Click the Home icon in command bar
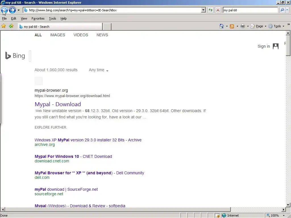The width and height of the screenshot is (291, 218). 222,26
